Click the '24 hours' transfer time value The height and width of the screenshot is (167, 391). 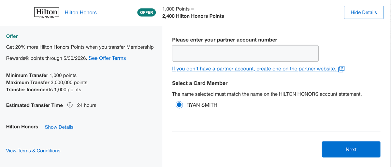[x=87, y=105]
